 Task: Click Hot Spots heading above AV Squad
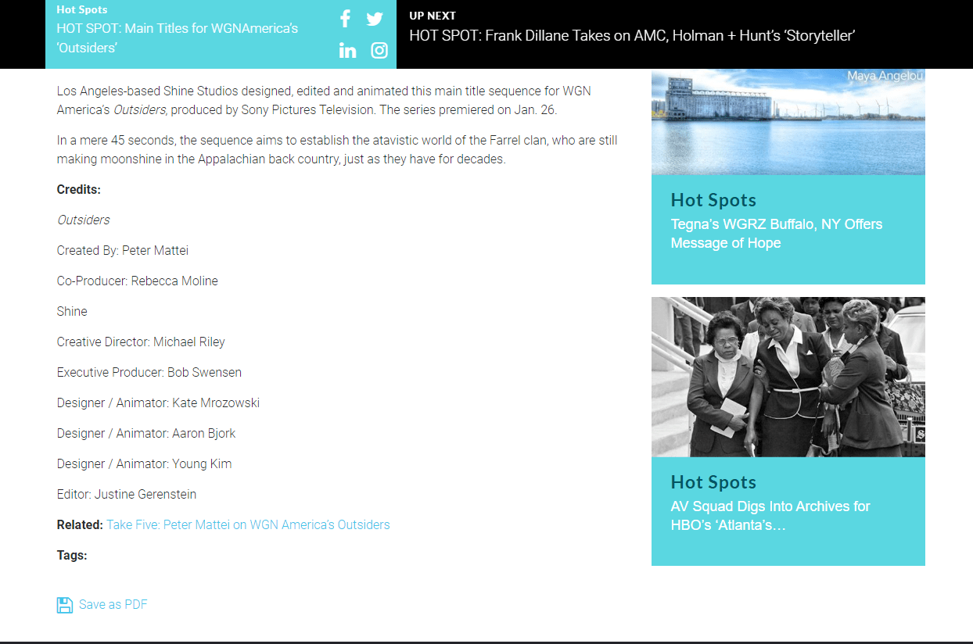point(713,482)
